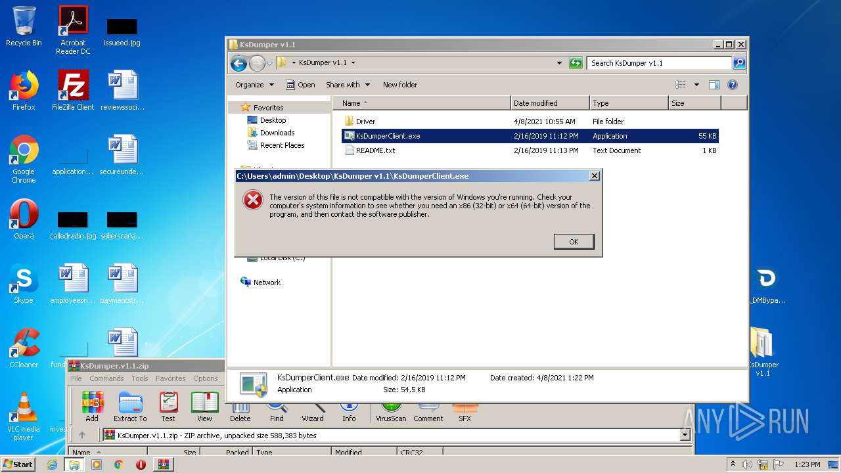The height and width of the screenshot is (473, 841).
Task: Select README.txt file
Action: [x=376, y=150]
